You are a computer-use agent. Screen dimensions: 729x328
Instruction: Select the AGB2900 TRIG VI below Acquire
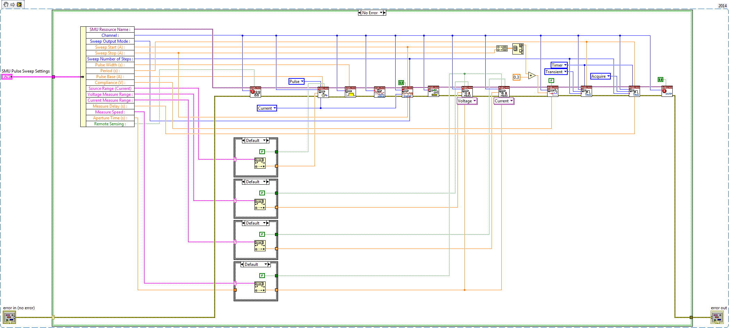pos(634,91)
